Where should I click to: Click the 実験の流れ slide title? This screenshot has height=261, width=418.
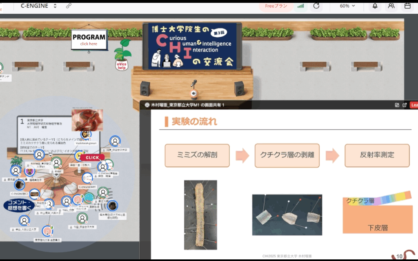(194, 122)
